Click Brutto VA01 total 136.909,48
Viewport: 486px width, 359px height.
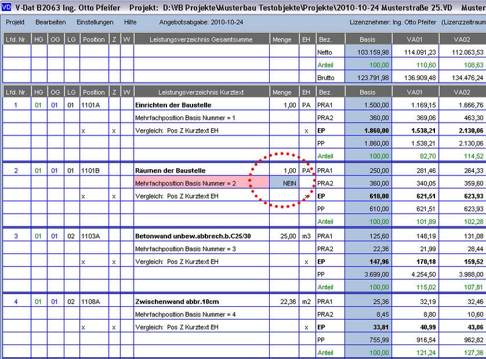click(x=414, y=78)
